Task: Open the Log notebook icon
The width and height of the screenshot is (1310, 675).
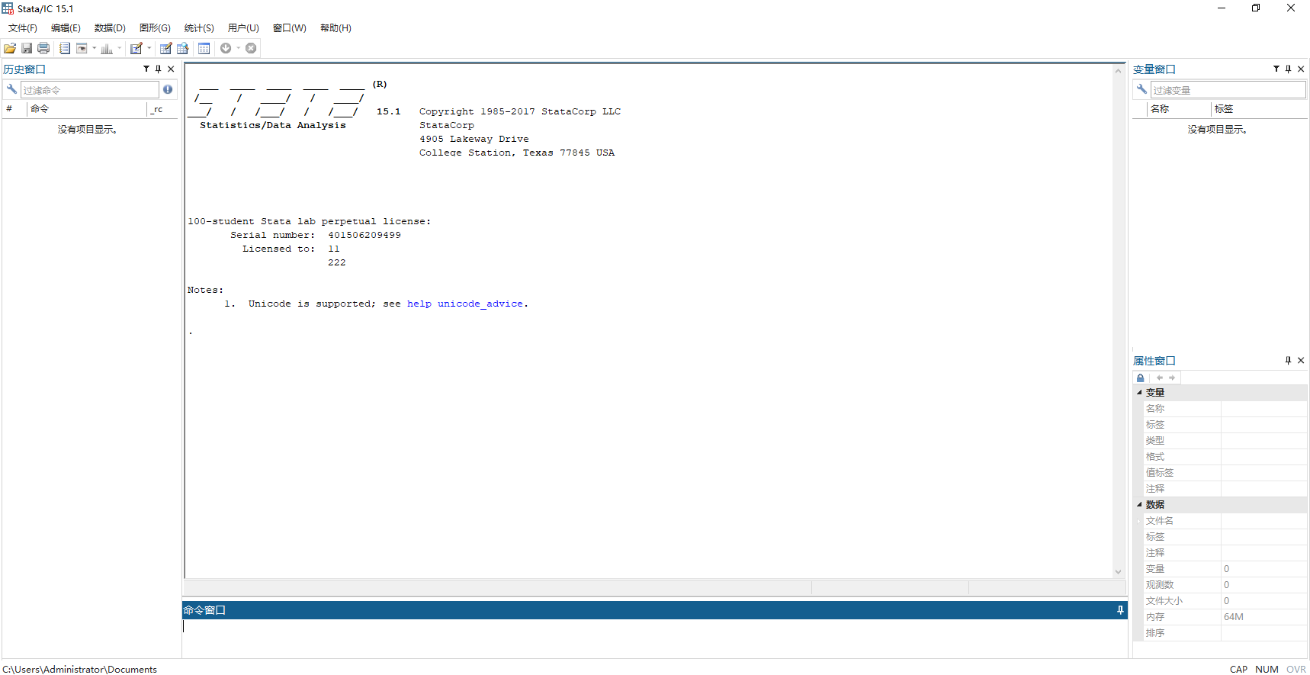Action: 65,48
